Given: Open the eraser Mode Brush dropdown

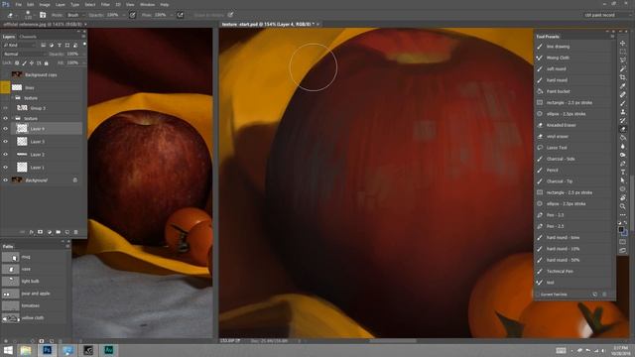Looking at the screenshot, I should pyautogui.click(x=76, y=15).
